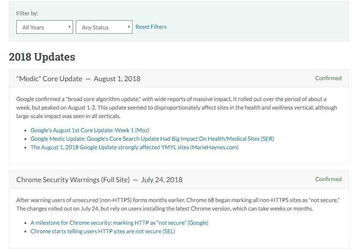Click the Confirmed status on Chrome Security Warnings
This screenshot has height=252, width=358.
(x=328, y=179)
